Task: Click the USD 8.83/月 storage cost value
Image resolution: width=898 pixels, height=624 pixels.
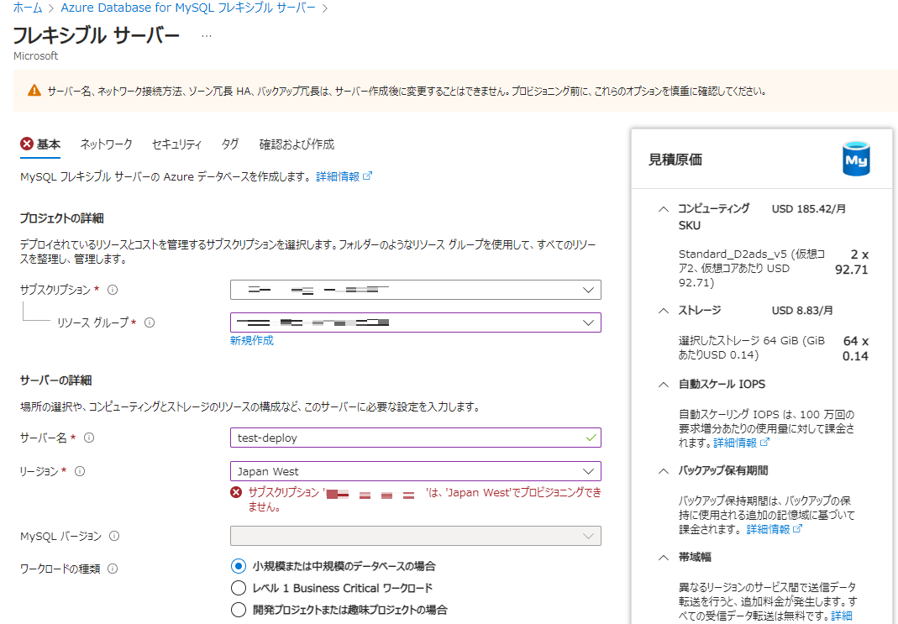Action: (801, 311)
